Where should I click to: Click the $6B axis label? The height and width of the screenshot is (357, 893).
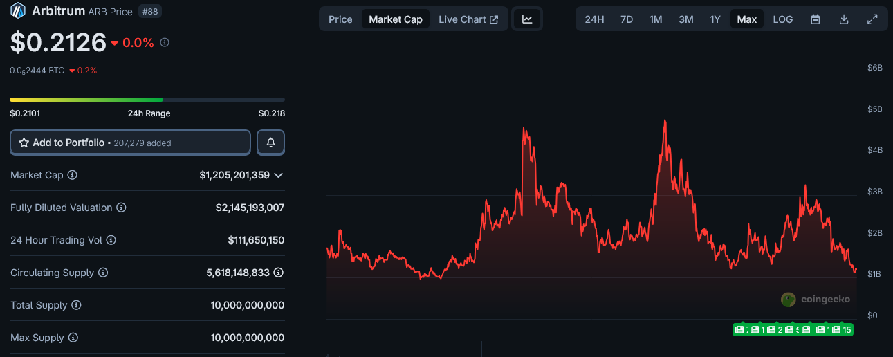click(874, 68)
